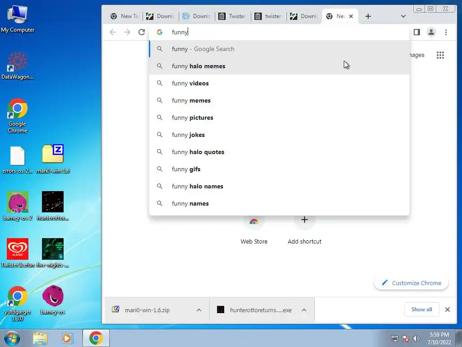Image resolution: width=462 pixels, height=347 pixels.
Task: Reload the current page
Action: pyautogui.click(x=142, y=32)
